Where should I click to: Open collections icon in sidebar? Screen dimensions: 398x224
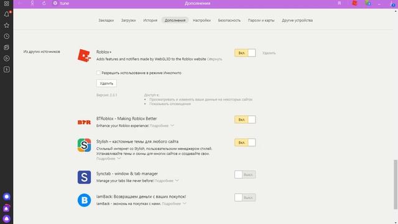pos(7,47)
